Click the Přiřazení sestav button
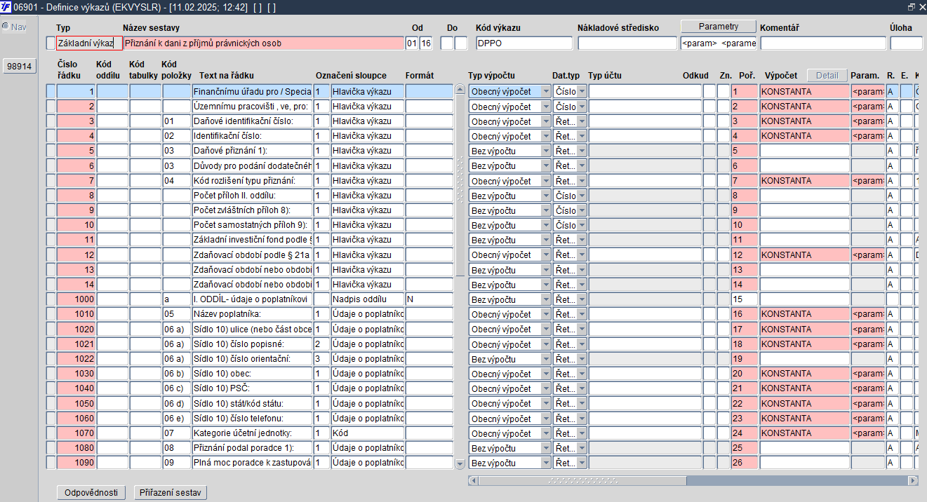The height and width of the screenshot is (502, 927). (171, 493)
